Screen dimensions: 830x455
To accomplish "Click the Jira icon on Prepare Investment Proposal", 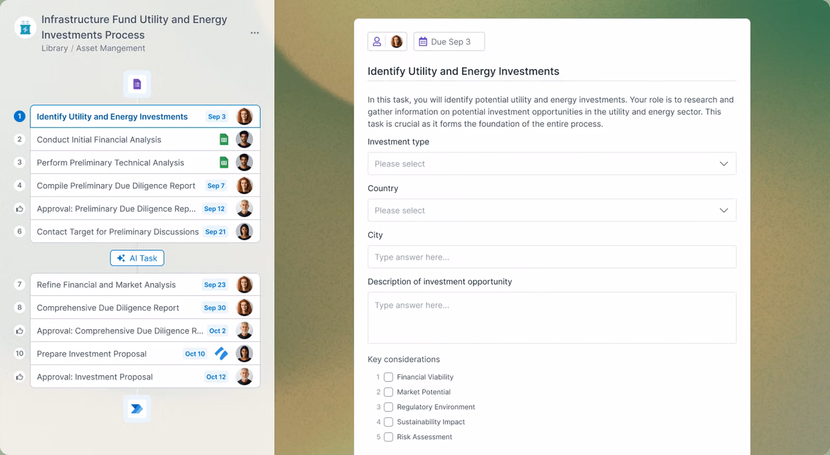I will click(222, 353).
